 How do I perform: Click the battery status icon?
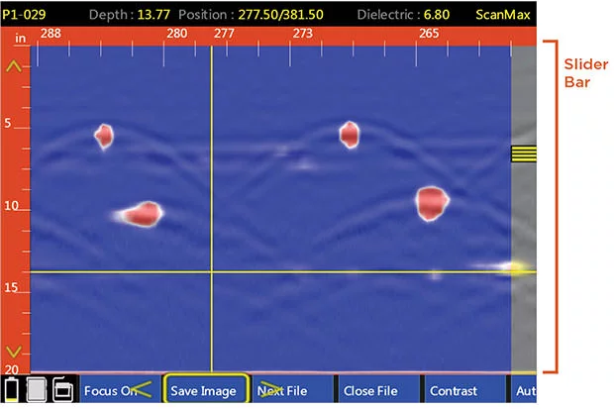point(13,389)
